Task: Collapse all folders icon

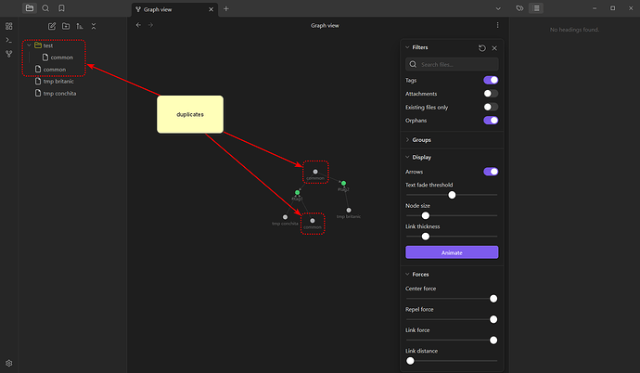Action: coord(94,26)
